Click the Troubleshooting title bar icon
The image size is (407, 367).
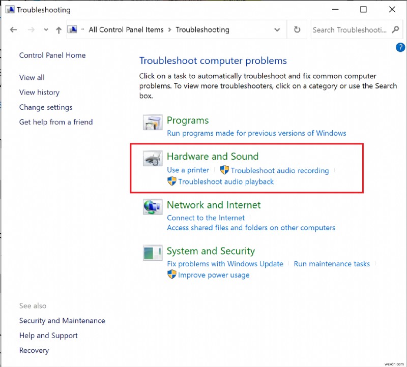point(10,10)
